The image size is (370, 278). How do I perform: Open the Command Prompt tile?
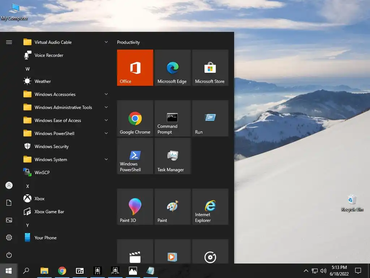[x=172, y=118]
